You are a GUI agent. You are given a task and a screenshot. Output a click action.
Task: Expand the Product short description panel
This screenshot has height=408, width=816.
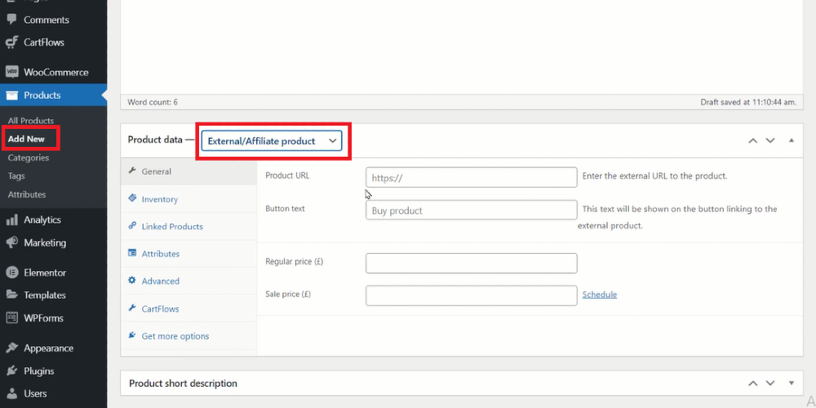tap(792, 383)
